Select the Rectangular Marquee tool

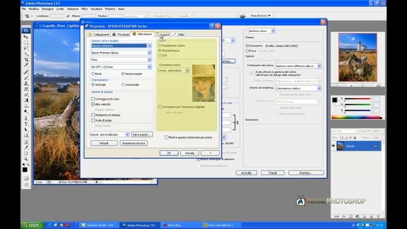26,43
